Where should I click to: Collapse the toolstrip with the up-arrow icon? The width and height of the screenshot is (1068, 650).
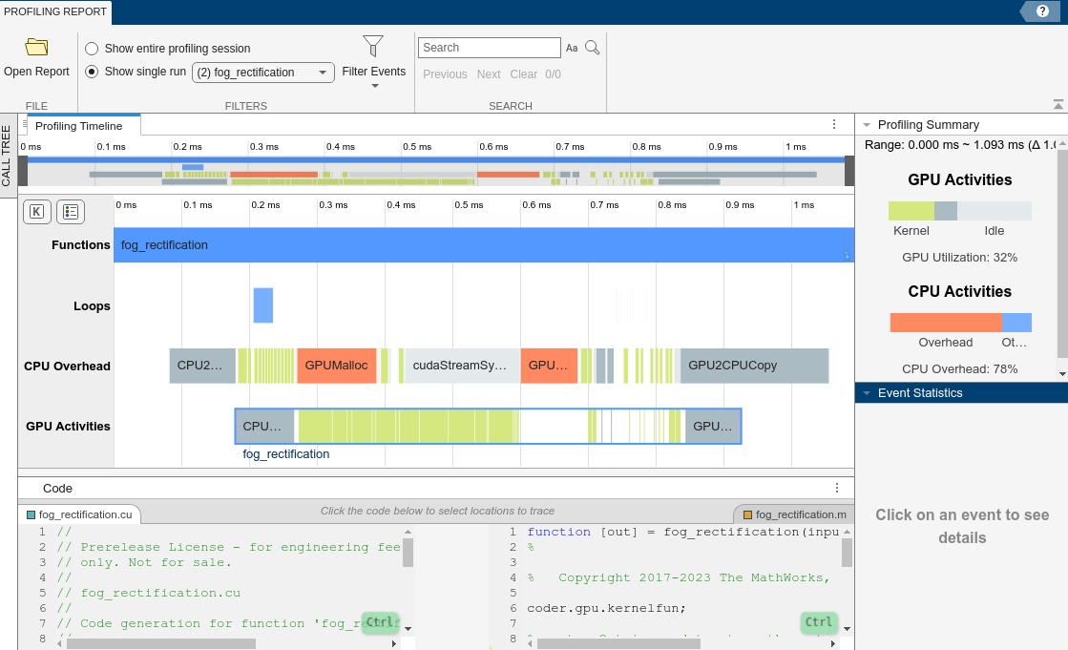click(x=1058, y=104)
